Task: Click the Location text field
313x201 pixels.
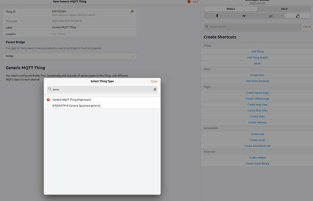Action: [x=91, y=34]
